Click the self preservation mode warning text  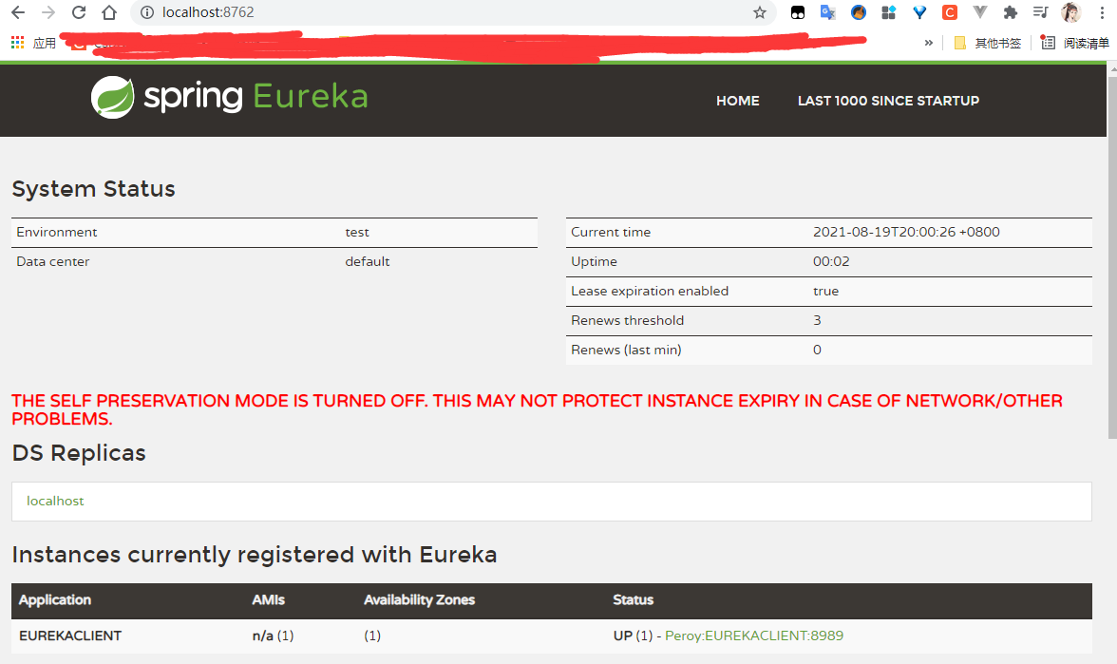537,409
